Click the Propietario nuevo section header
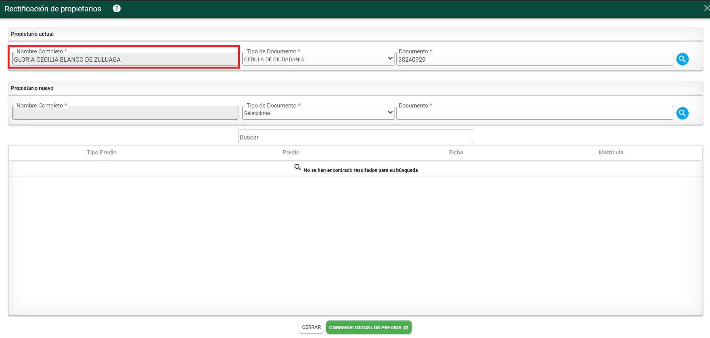710x338 pixels. click(x=32, y=88)
